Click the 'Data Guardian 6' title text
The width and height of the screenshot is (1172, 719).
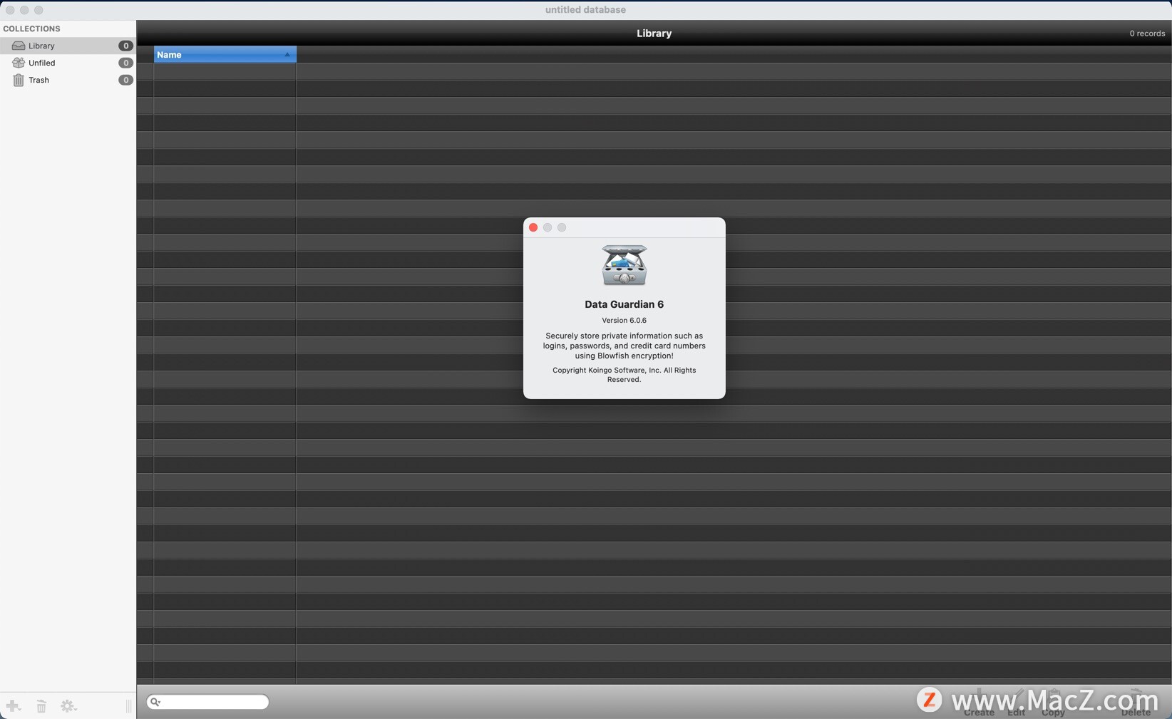[624, 304]
